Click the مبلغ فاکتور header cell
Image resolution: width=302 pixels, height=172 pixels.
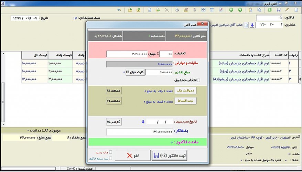186,36
